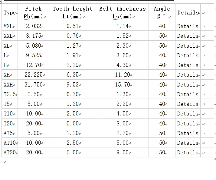Open Details for the XL belt type
The height and width of the screenshot is (180, 216).
(x=187, y=46)
